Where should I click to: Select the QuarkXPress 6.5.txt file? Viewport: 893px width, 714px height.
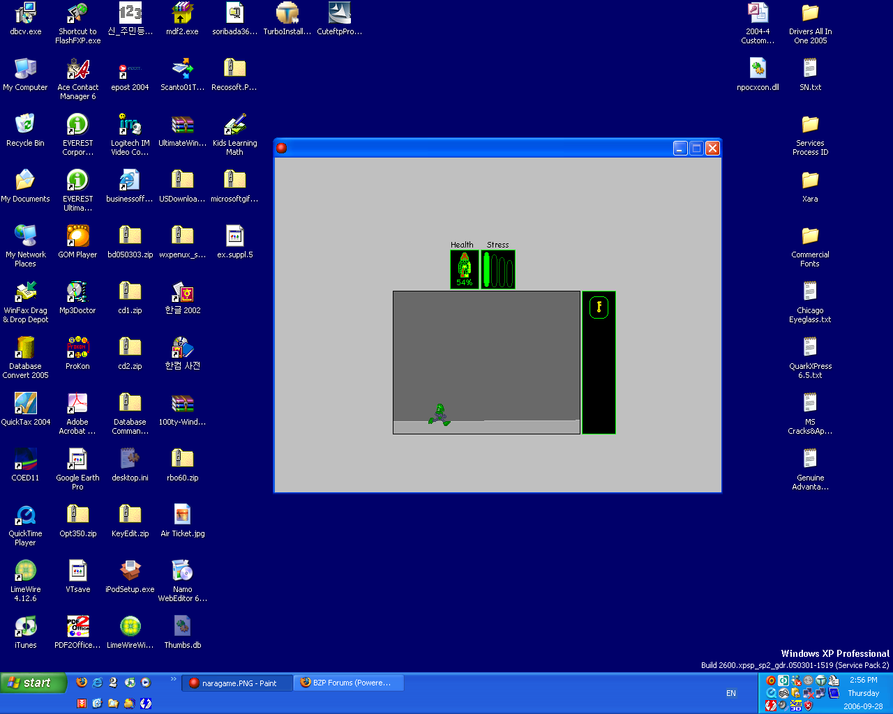(810, 358)
